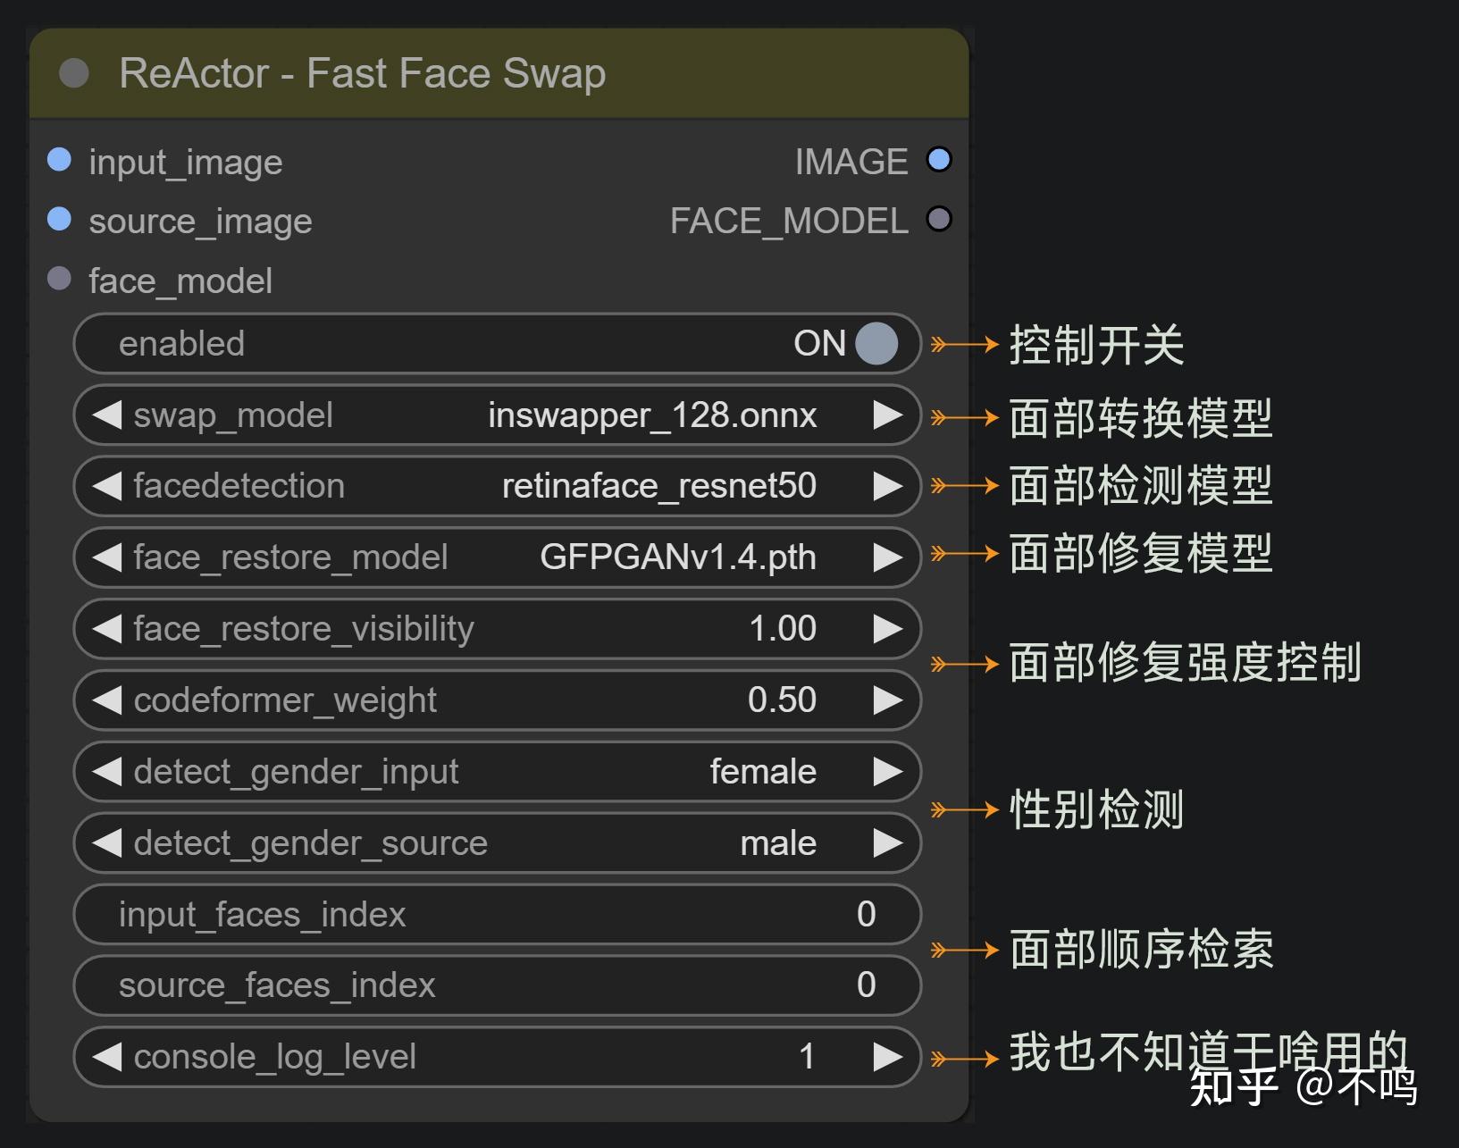Open the retinaface_resnet50 detection dropdown
1459x1148 pixels.
coord(658,487)
